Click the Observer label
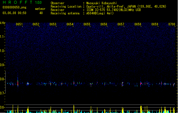Viewport: 178px width, 113px height. tap(57, 3)
